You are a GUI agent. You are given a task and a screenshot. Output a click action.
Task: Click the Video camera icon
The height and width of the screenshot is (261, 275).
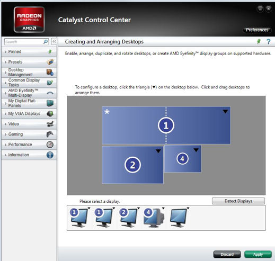point(50,124)
